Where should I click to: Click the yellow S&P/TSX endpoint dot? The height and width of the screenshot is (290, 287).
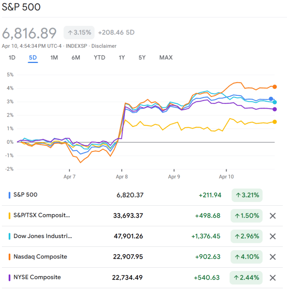[x=275, y=122]
